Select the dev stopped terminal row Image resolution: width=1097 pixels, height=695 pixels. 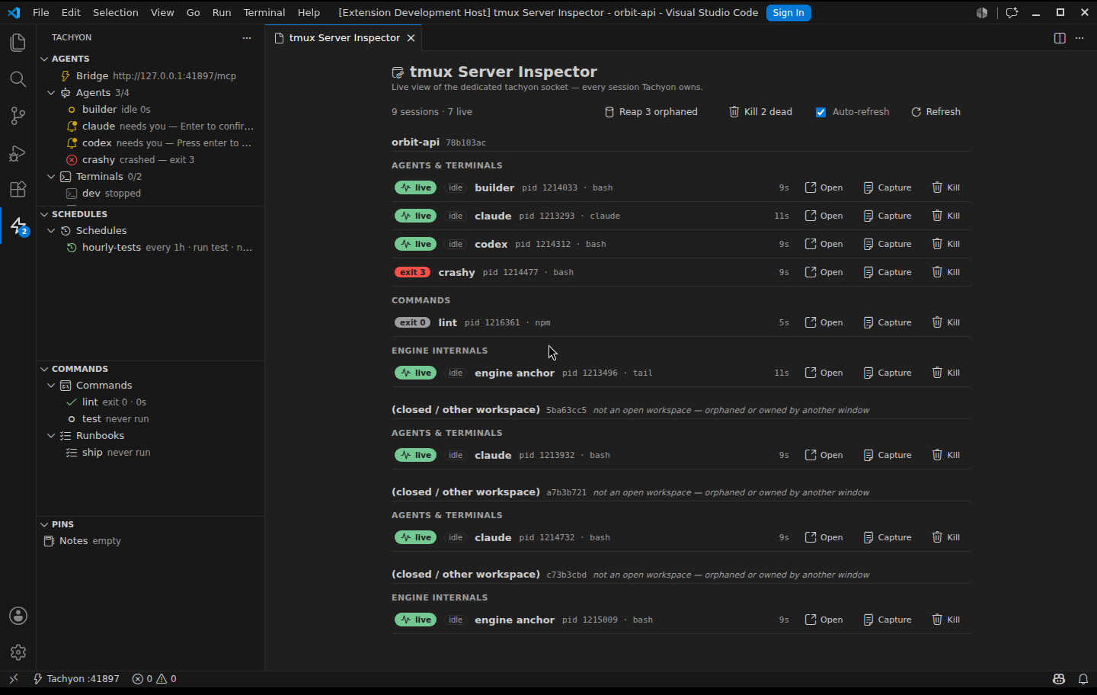150,194
